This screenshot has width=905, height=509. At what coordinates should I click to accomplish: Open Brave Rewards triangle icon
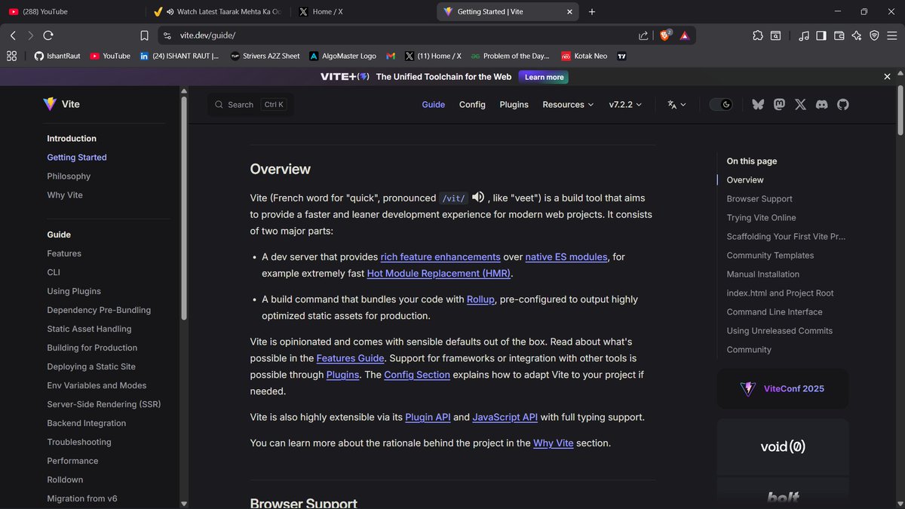(685, 35)
